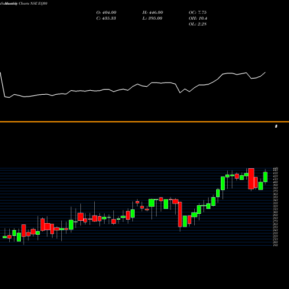Image resolution: width=289 pixels, height=289 pixels.
Task: Click the final green candlestick of the chart
Action: click(x=265, y=177)
